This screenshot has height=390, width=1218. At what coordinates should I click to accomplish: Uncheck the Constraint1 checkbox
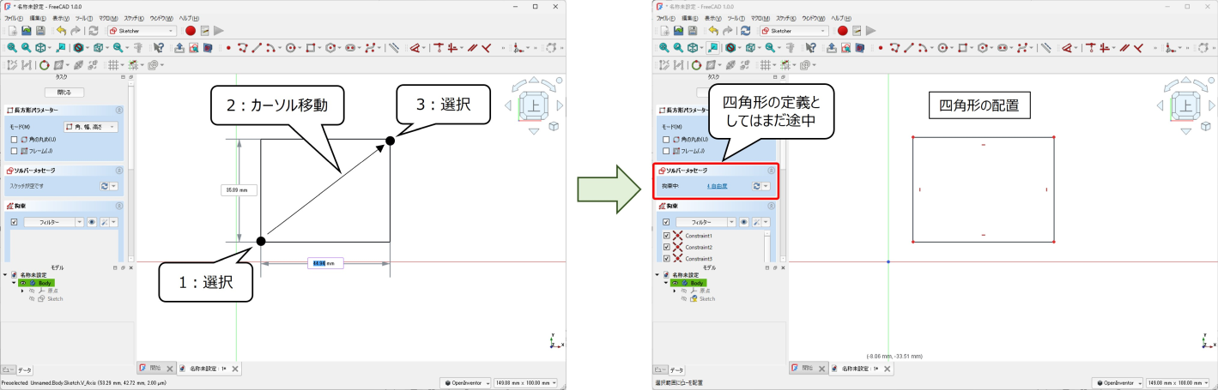click(666, 236)
